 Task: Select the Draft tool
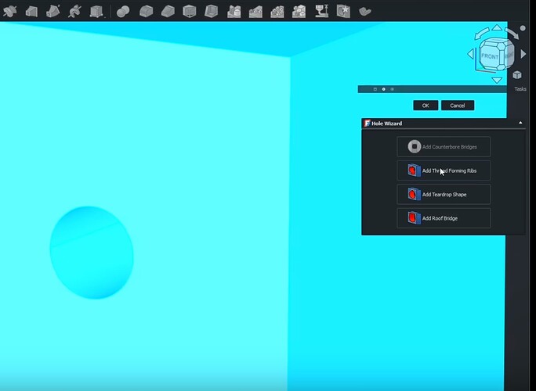coord(190,12)
